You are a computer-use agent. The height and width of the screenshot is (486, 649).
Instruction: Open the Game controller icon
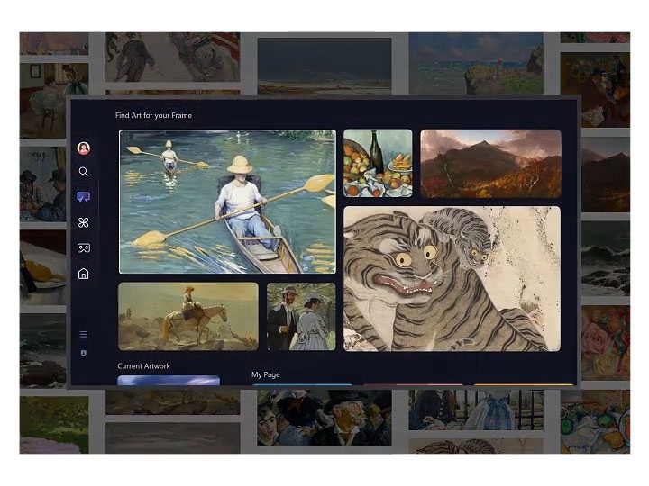tap(84, 248)
